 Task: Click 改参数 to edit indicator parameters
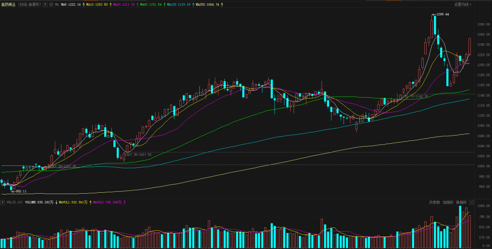click(434, 202)
